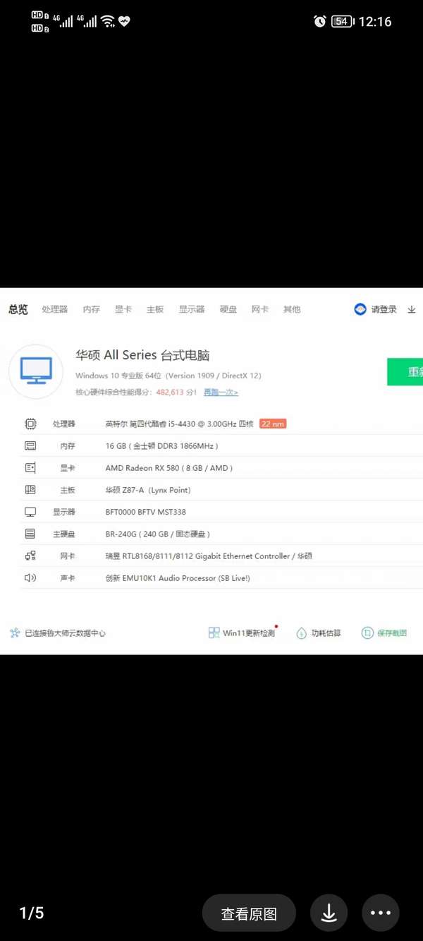
Task: Click the large desktop computer icon
Action: point(36,371)
